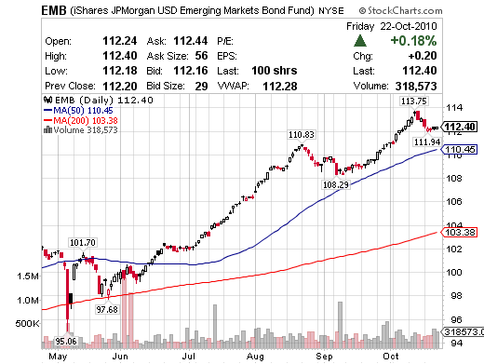Image resolution: width=484 pixels, height=364 pixels.
Task: Click the Bid price 112.16
Action: pyautogui.click(x=191, y=71)
